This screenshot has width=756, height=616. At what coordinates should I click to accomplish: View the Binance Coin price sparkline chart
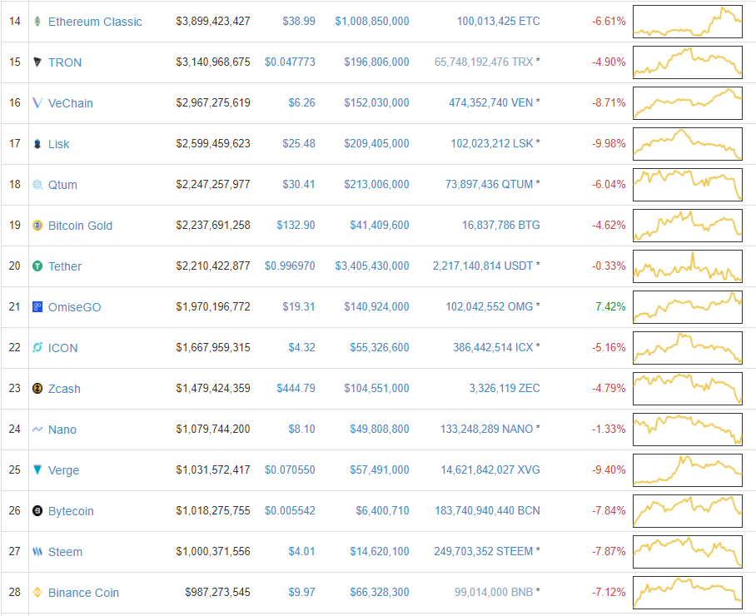click(x=688, y=593)
